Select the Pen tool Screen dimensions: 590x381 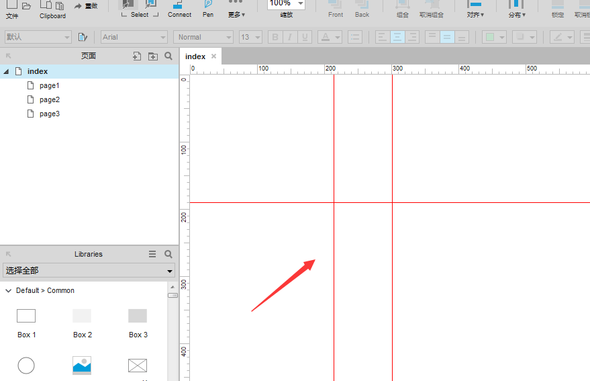(x=208, y=9)
